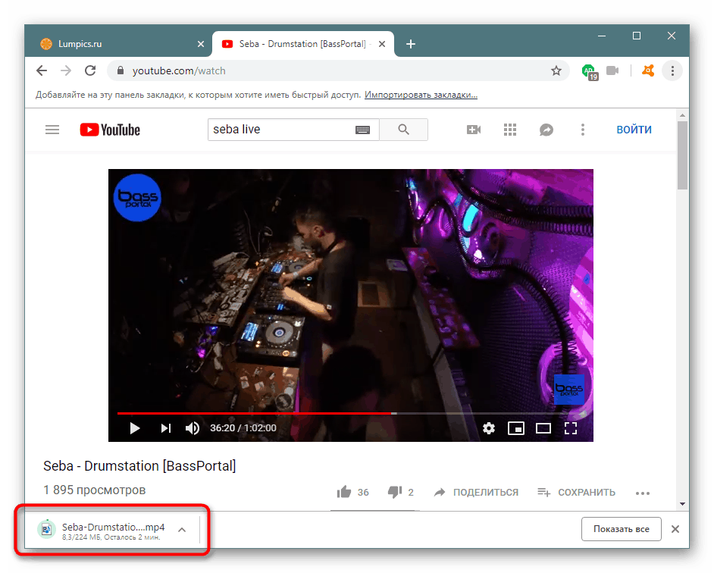Image resolution: width=714 pixels, height=573 pixels.
Task: Click the 1 895 просмотров view count
Action: [x=94, y=490]
